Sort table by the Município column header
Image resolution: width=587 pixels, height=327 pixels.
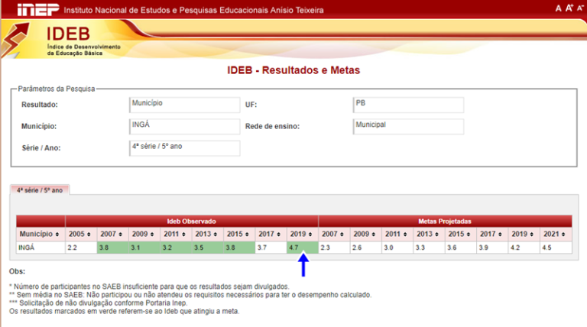40,233
